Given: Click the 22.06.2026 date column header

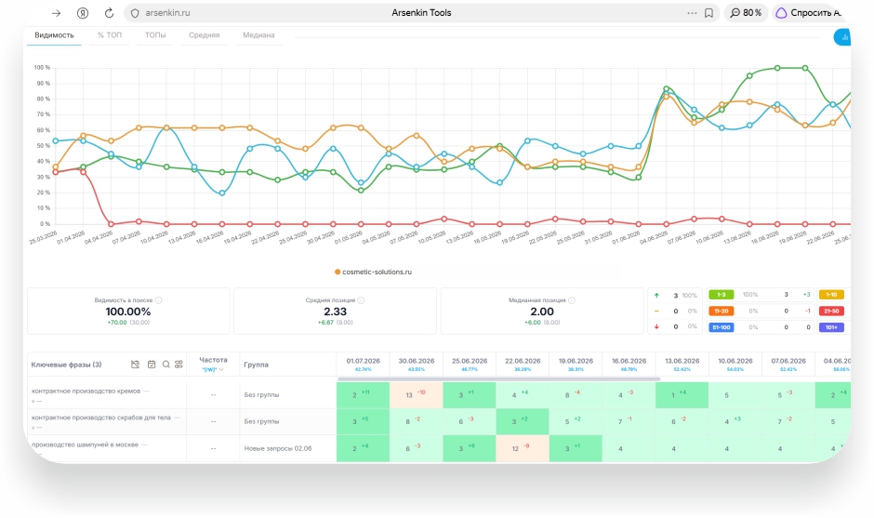Looking at the screenshot, I should [523, 365].
